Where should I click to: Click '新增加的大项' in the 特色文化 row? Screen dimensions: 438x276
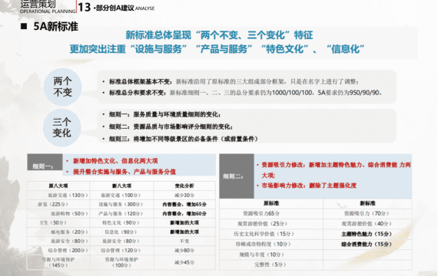[x=184, y=223]
